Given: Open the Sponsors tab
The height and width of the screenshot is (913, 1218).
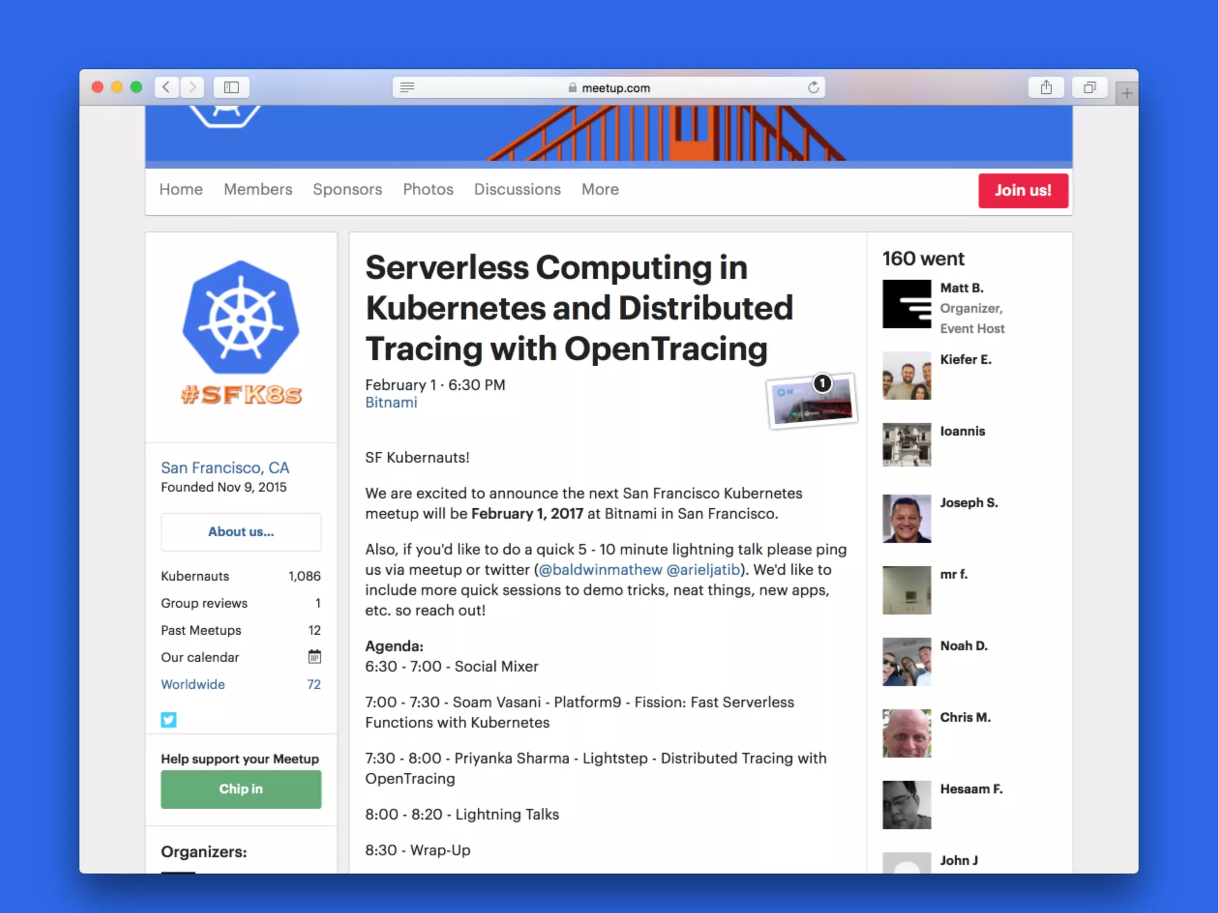Looking at the screenshot, I should point(347,189).
